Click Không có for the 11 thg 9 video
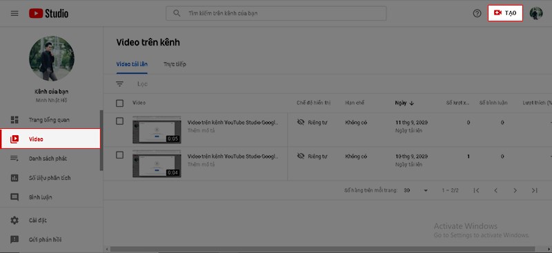 356,123
